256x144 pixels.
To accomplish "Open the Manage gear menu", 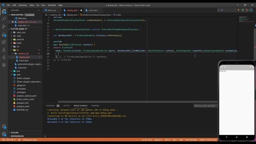I will [4, 134].
